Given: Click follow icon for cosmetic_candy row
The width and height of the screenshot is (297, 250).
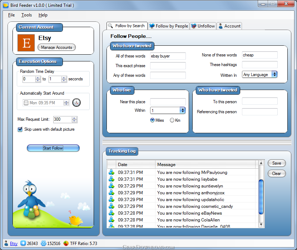Looking at the screenshot, I should click(112, 206).
